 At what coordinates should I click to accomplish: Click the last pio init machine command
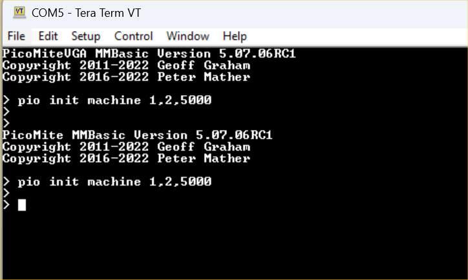click(114, 182)
